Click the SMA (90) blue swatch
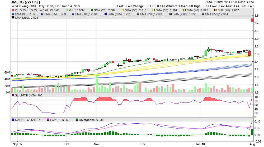The image size is (264, 147). [13, 14]
